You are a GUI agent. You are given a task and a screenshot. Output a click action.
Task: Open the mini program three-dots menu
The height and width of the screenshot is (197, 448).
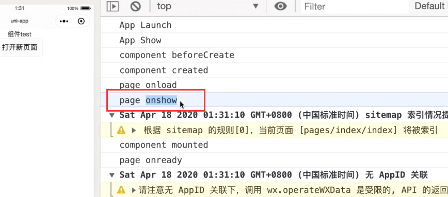63,21
